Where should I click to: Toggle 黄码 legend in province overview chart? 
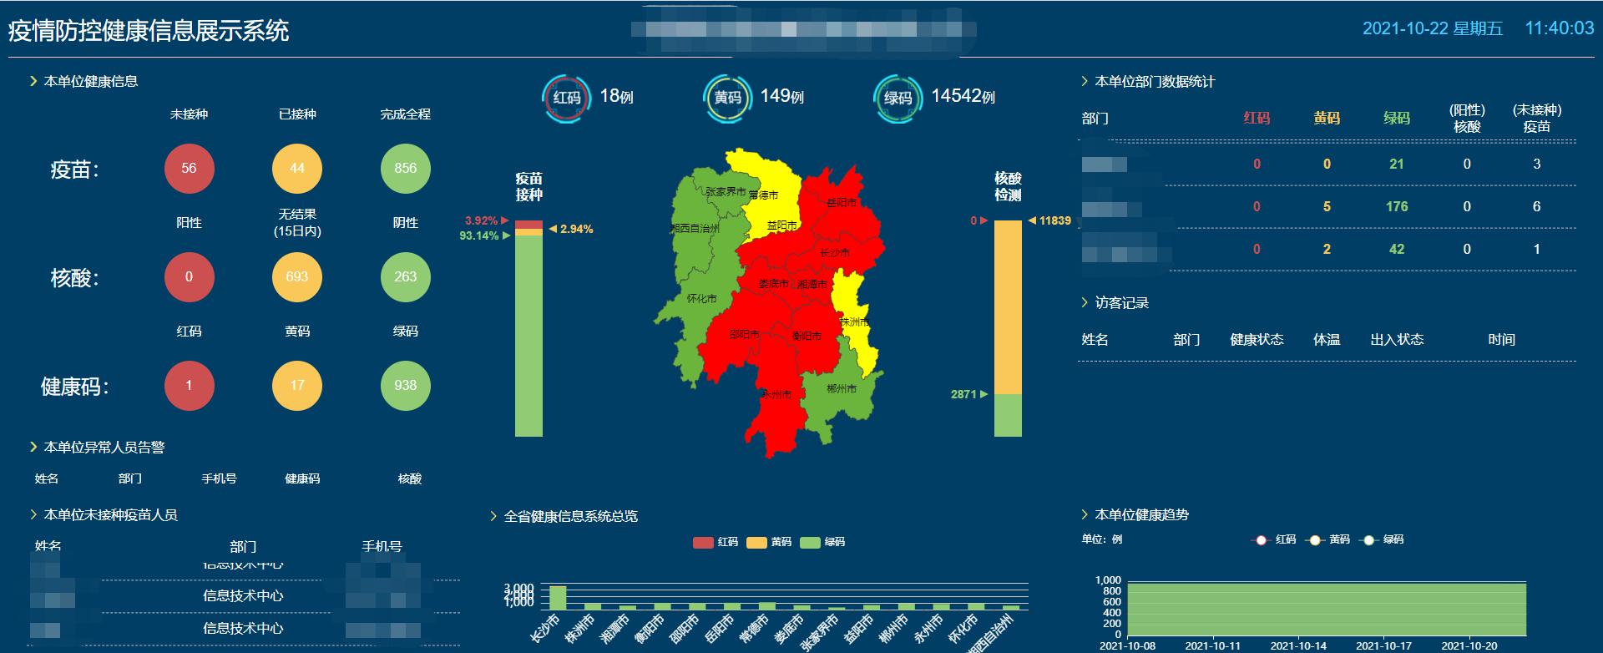click(769, 542)
